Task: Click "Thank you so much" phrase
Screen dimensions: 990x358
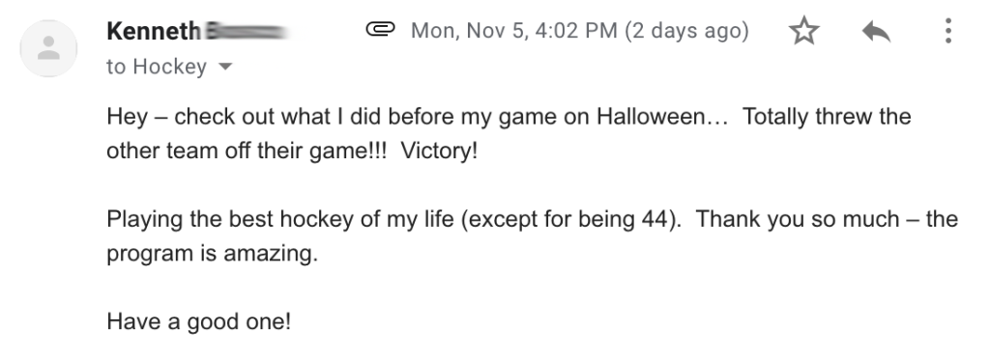Action: coord(806,219)
